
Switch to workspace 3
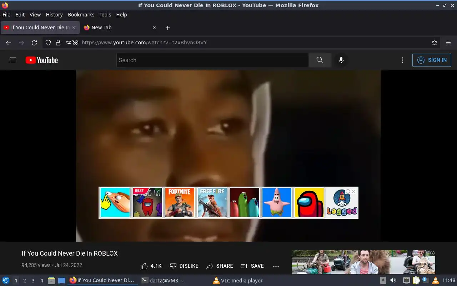tap(33, 281)
